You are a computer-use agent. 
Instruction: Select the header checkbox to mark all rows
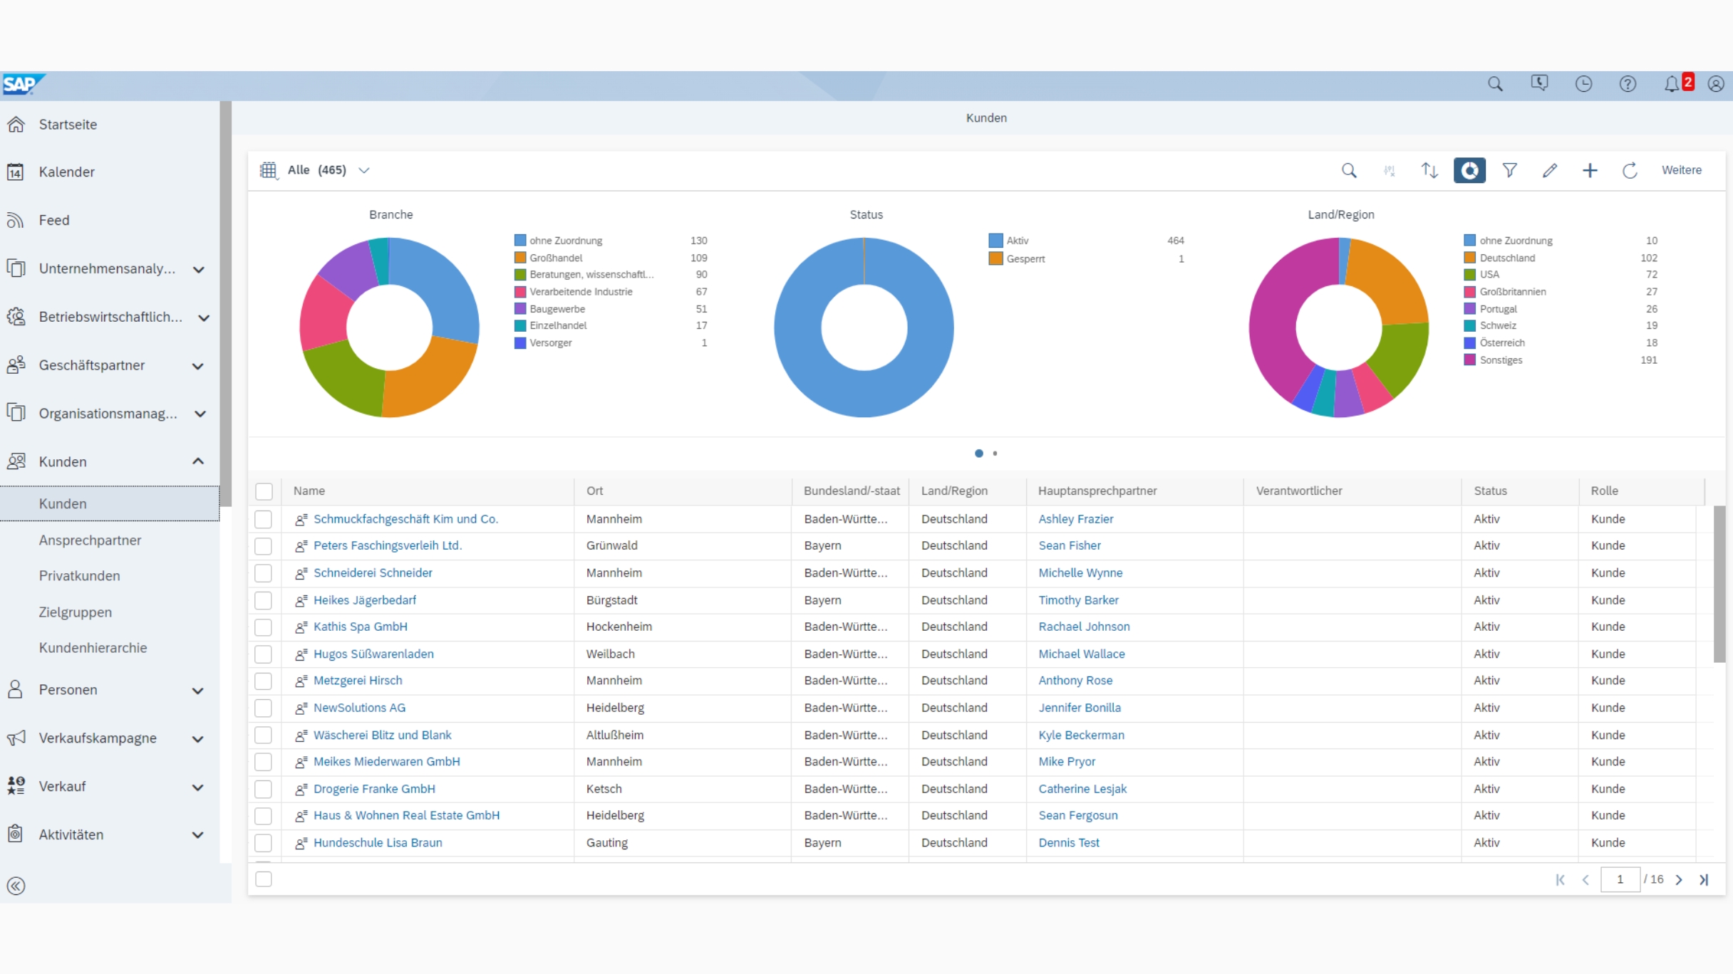(264, 491)
